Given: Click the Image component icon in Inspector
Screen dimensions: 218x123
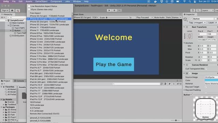Looking at the screenshot, I should (187, 73).
